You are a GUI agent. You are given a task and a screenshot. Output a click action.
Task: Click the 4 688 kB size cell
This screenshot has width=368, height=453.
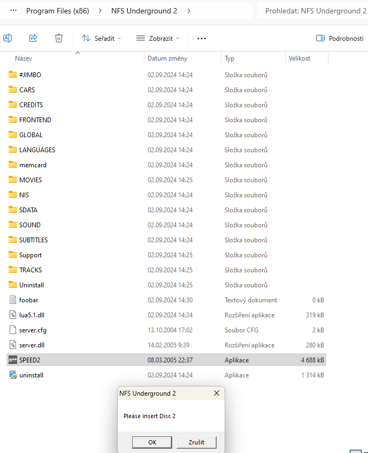(x=312, y=360)
